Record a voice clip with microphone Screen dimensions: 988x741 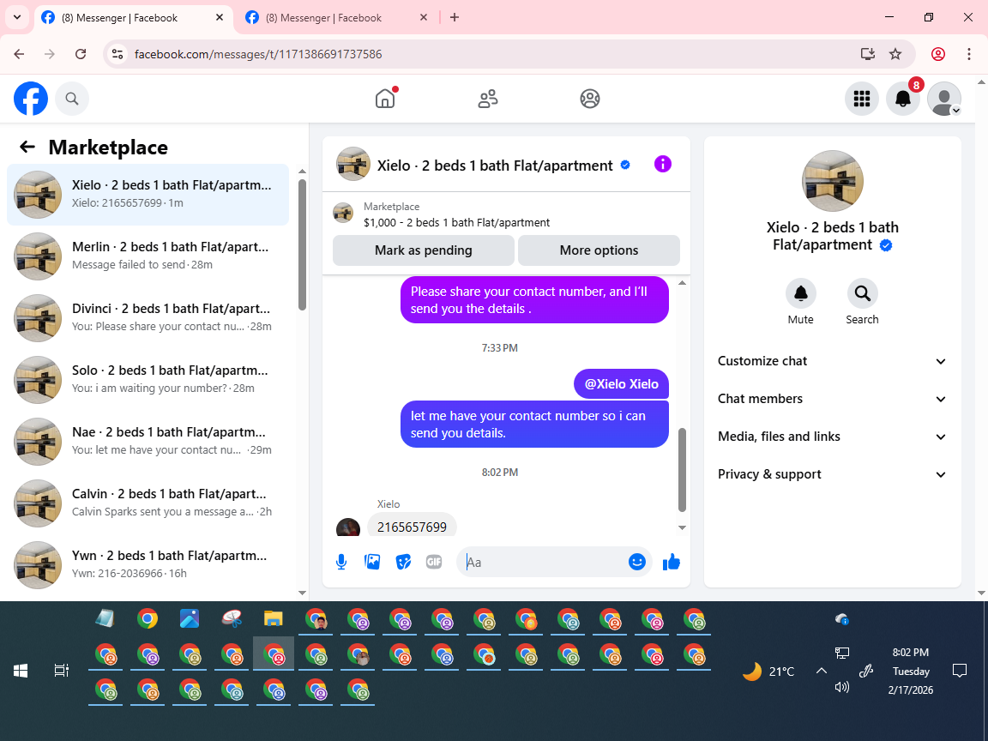(340, 562)
